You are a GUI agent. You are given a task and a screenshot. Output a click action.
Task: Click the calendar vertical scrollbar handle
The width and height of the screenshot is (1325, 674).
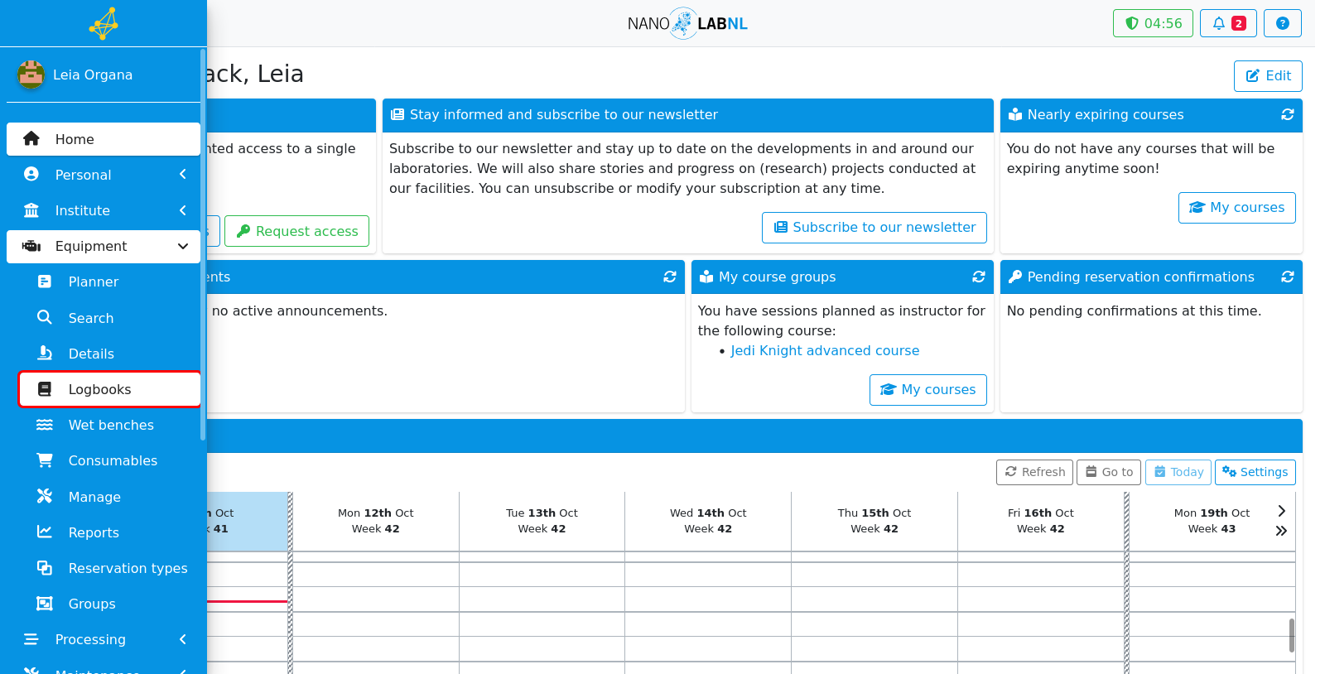click(x=1291, y=635)
